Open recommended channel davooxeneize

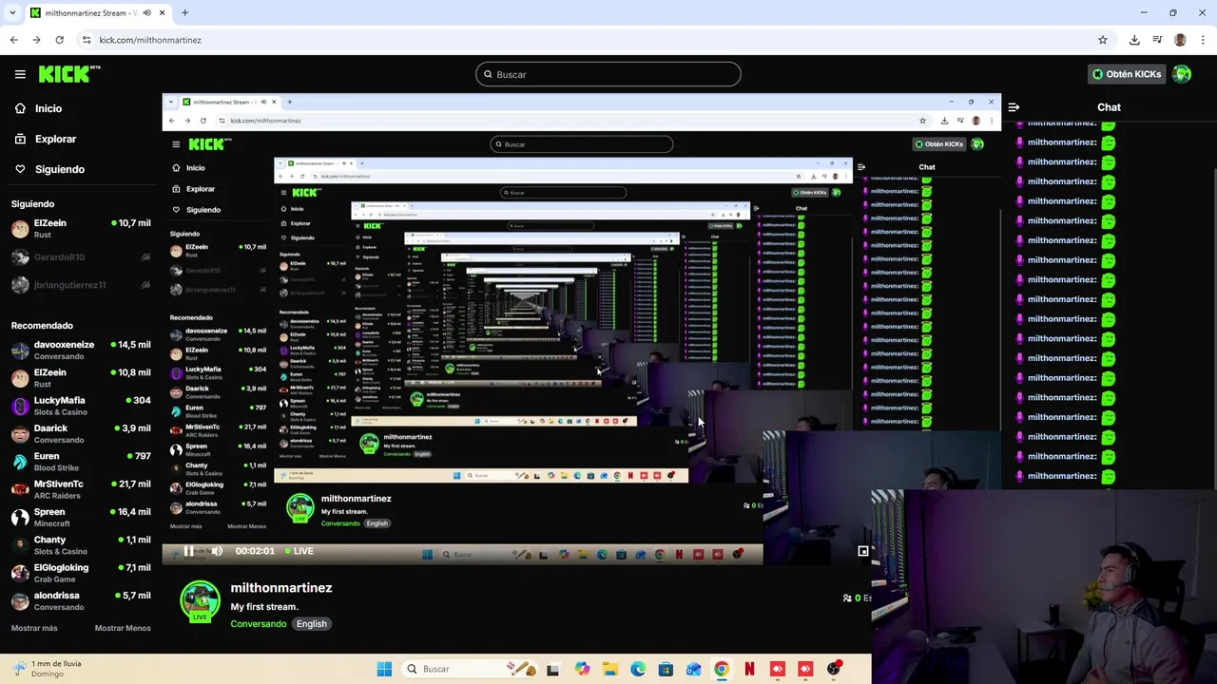click(81, 350)
